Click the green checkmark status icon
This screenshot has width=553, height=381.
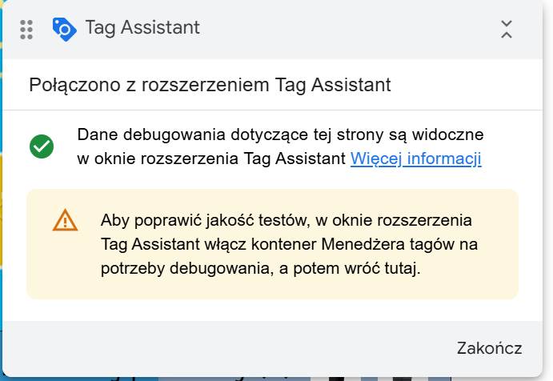42,146
